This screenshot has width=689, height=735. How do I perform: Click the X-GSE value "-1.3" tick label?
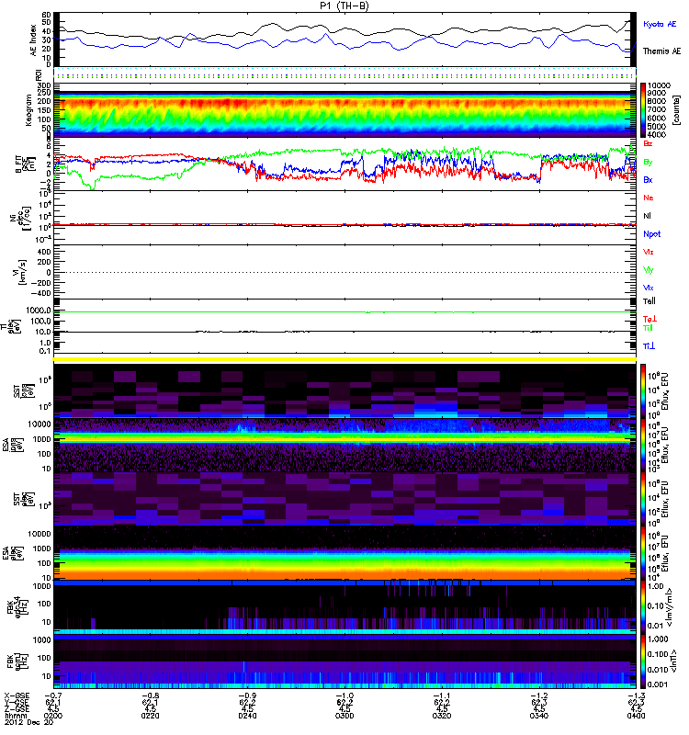[636, 695]
